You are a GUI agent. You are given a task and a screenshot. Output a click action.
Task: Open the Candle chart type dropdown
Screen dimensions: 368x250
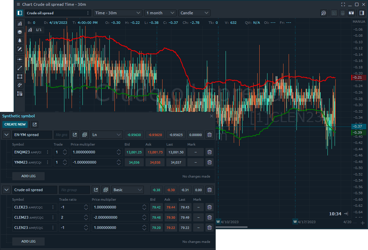pyautogui.click(x=194, y=13)
